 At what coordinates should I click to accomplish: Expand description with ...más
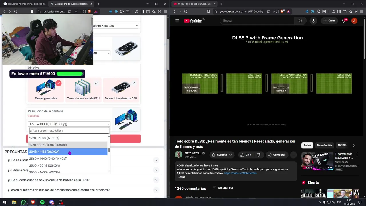(181, 177)
